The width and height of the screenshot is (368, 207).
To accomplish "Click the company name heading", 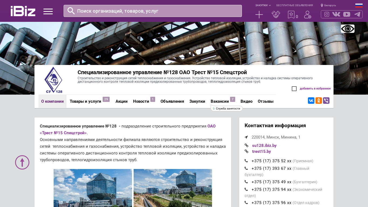I will click(162, 72).
